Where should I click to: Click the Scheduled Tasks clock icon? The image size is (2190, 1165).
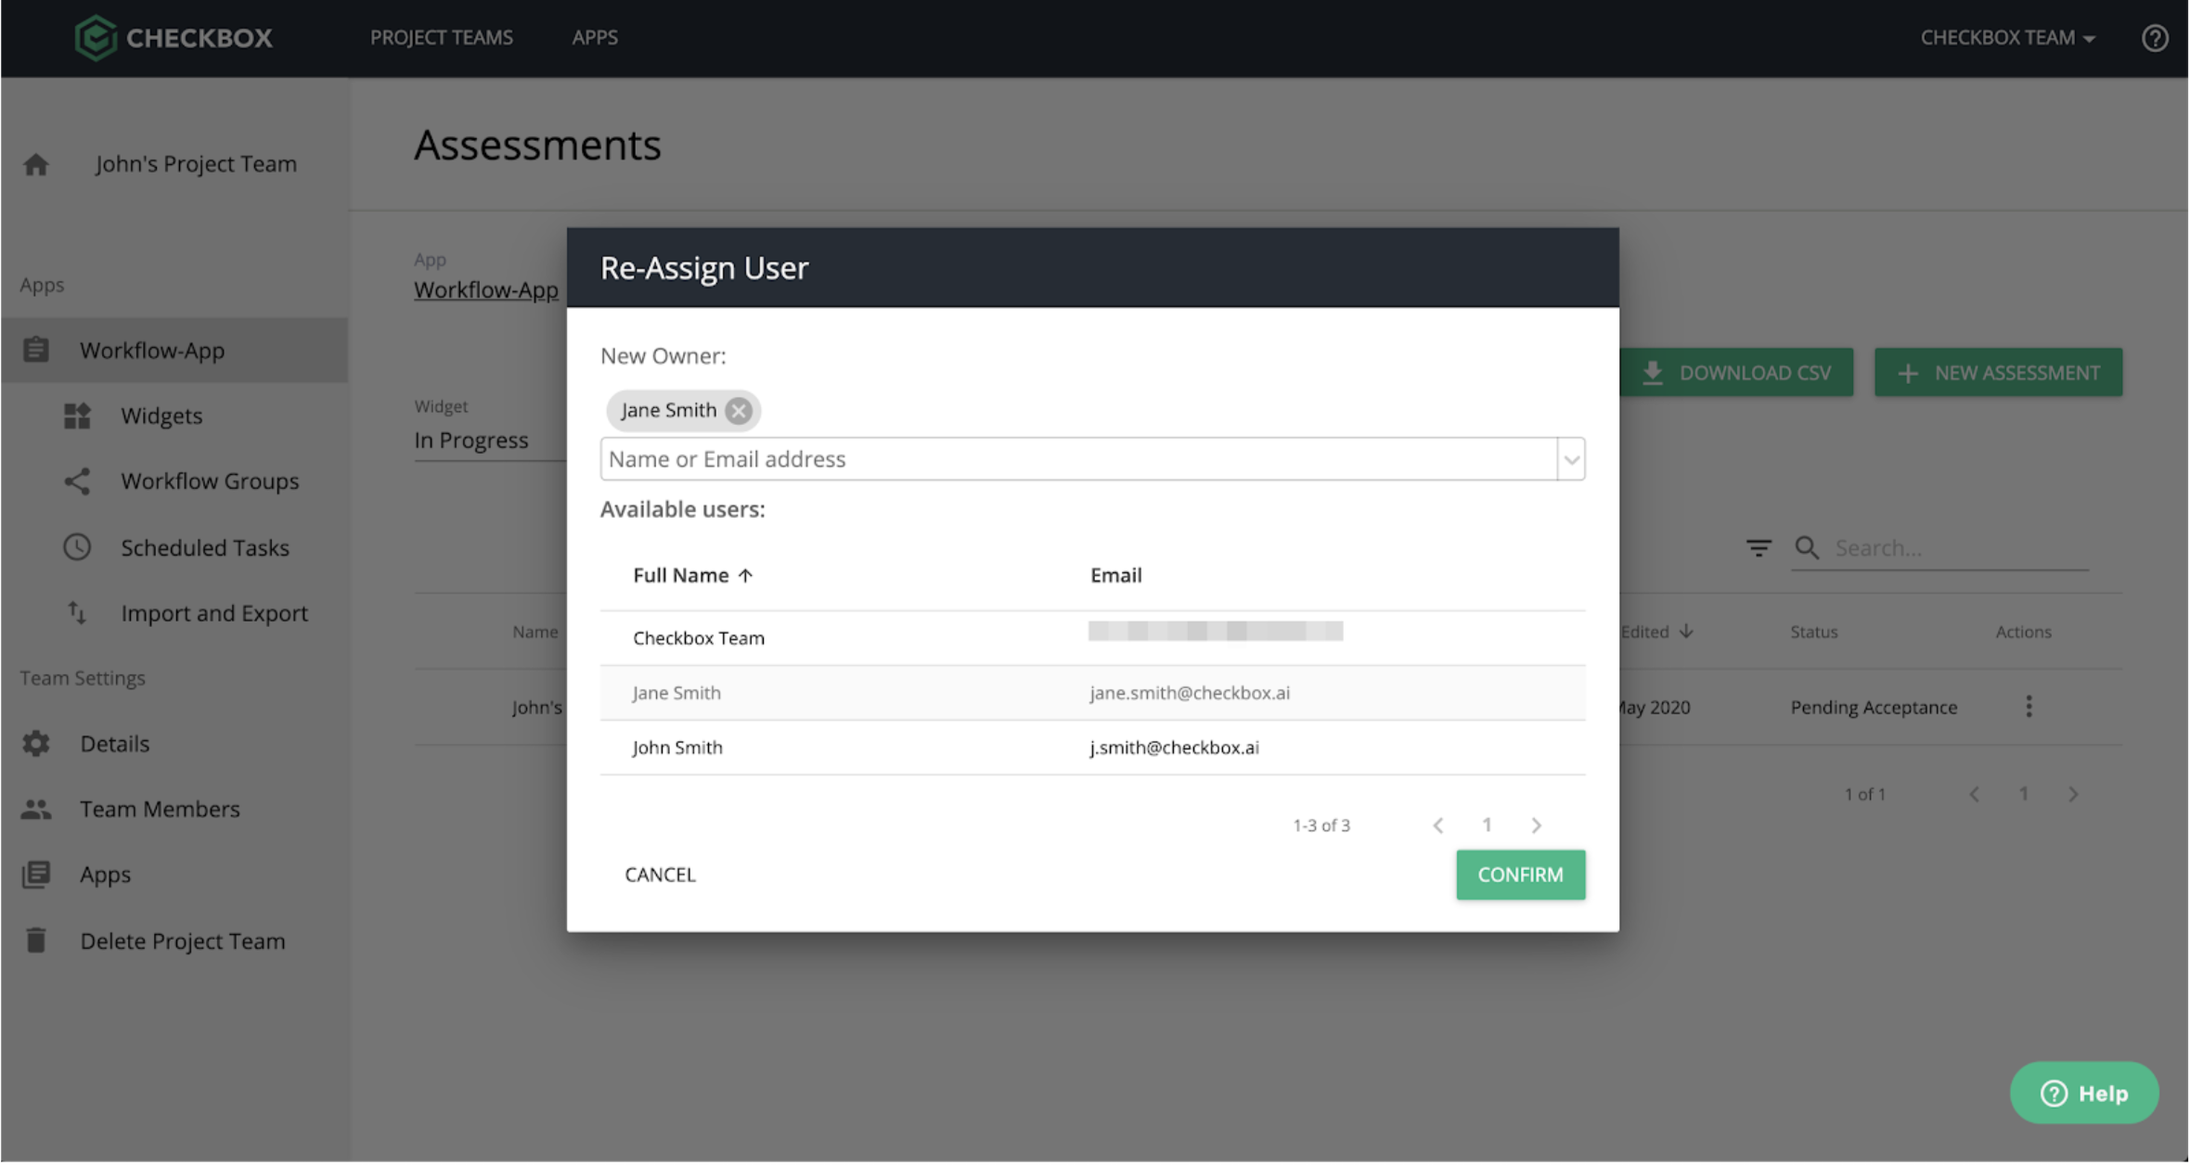pyautogui.click(x=77, y=547)
